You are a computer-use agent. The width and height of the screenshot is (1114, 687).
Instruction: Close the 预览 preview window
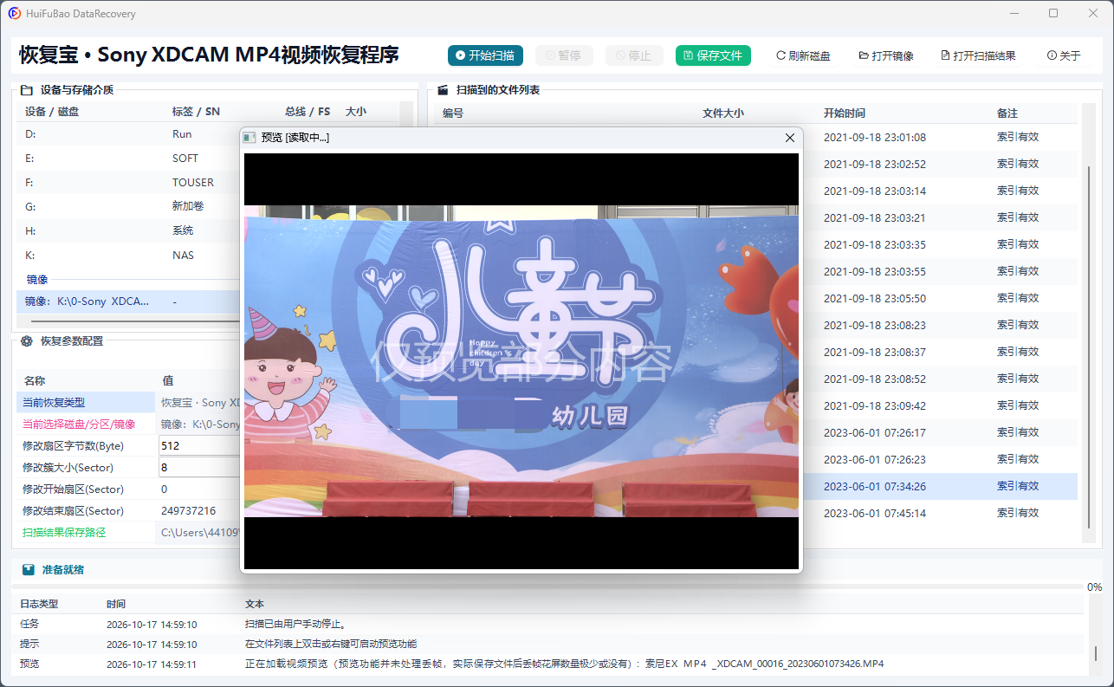point(789,138)
